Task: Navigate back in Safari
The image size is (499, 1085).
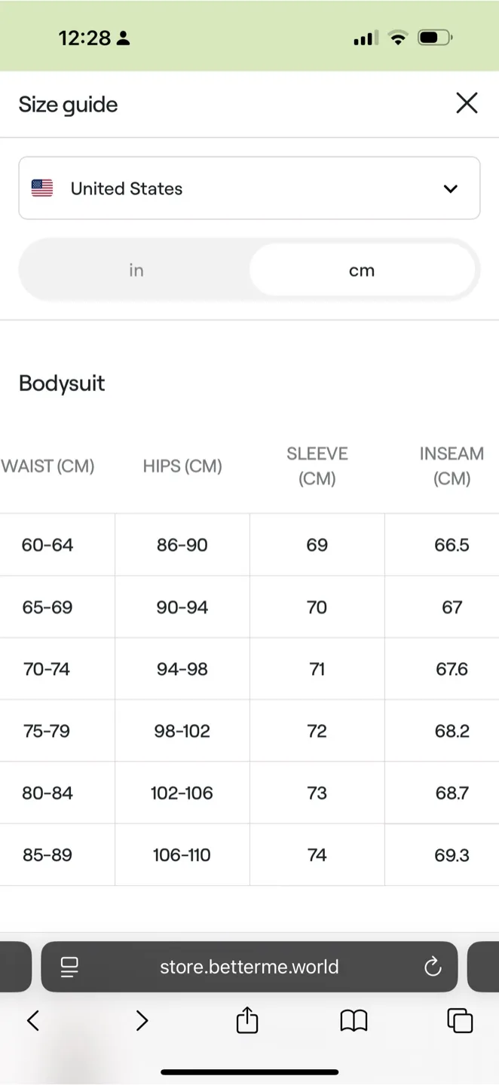Action: tap(33, 1021)
